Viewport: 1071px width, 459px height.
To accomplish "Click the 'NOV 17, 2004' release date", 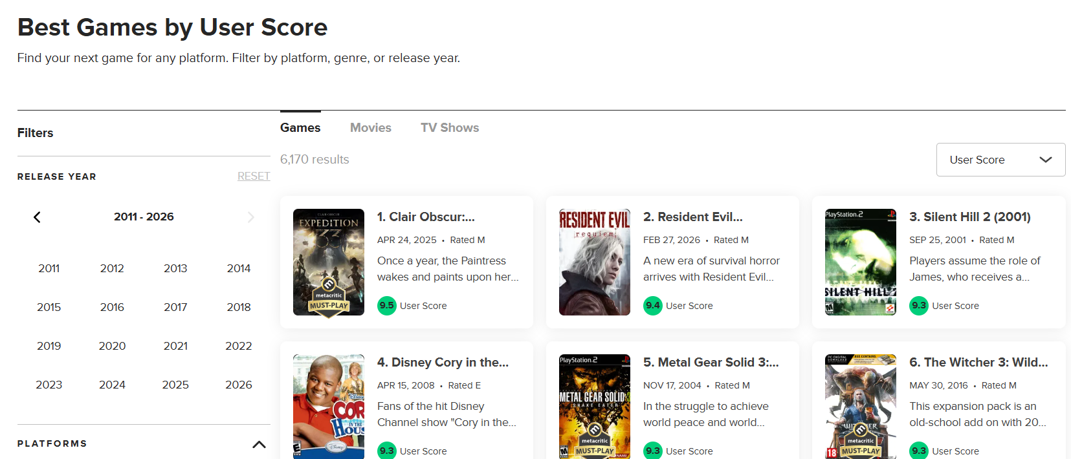I will [672, 385].
